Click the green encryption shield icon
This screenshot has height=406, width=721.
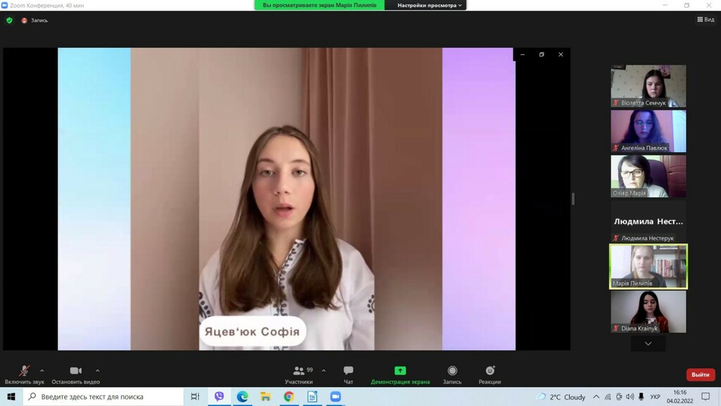tap(9, 20)
